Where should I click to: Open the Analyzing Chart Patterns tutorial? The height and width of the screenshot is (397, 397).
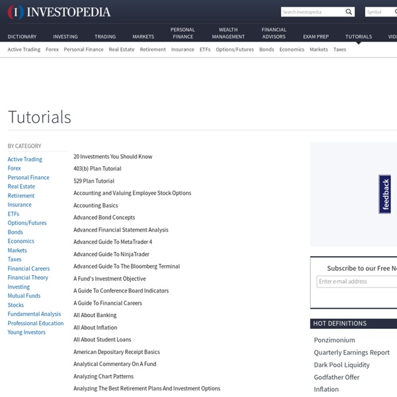point(103,376)
